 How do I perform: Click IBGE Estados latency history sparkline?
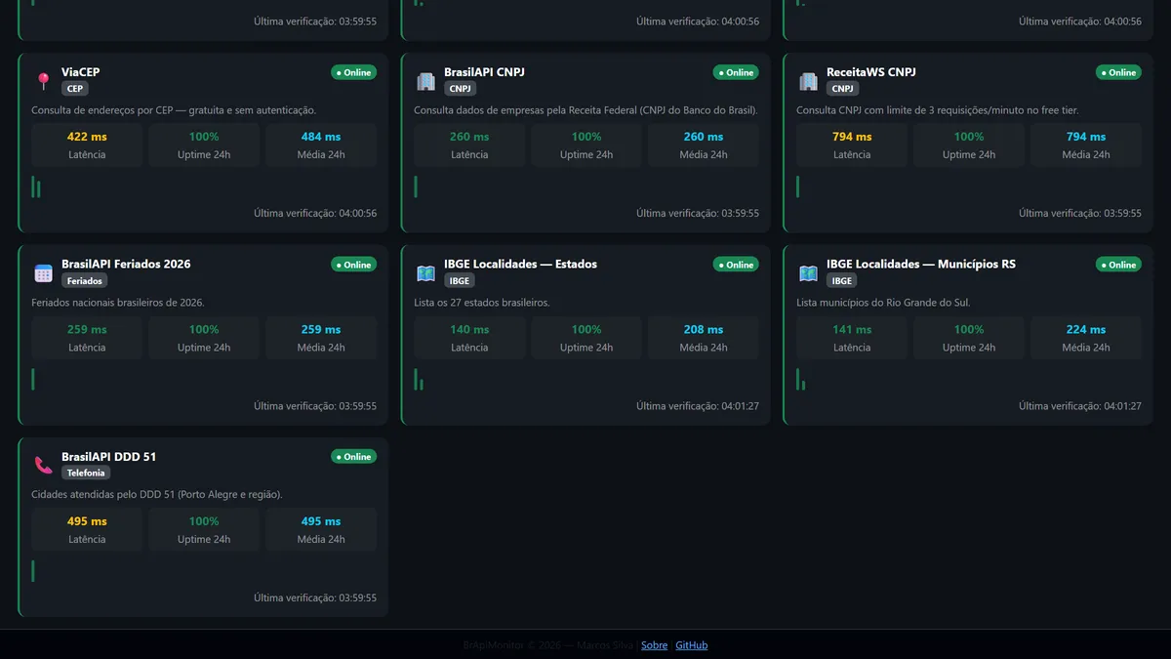pyautogui.click(x=418, y=380)
